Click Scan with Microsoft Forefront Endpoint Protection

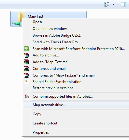79,49
